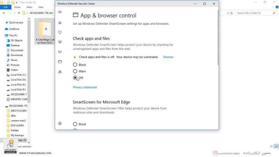Switch Explorer to details view icon
Viewport: 279px width, 157px height.
(x=272, y=146)
